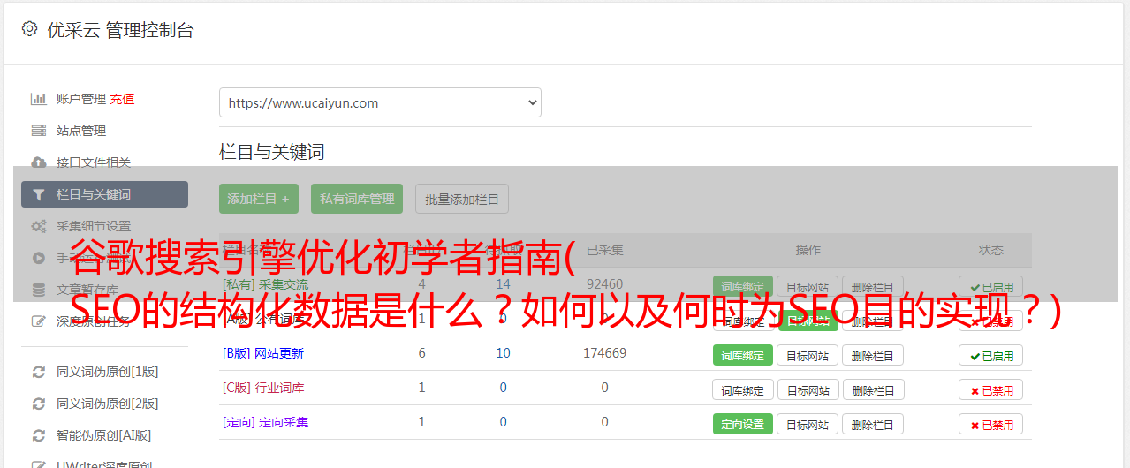Click 删除栏目 in the 行业词库 row
Image resolution: width=1130 pixels, height=468 pixels.
pos(873,389)
